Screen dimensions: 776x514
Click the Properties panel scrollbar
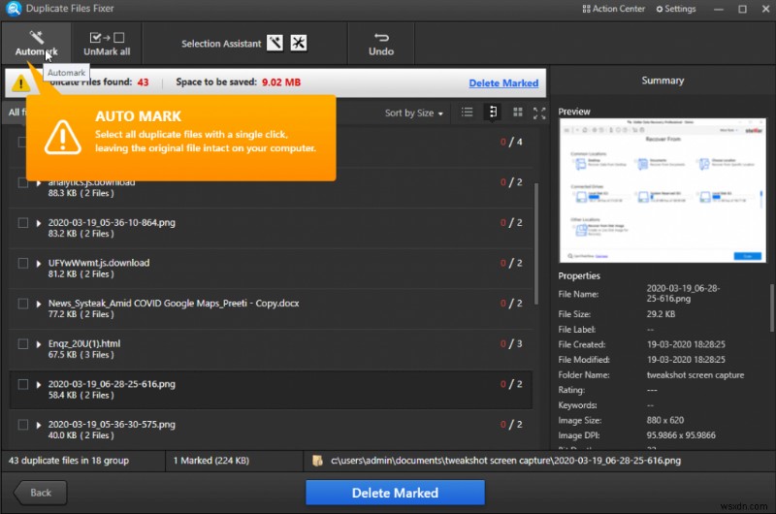coord(772,308)
